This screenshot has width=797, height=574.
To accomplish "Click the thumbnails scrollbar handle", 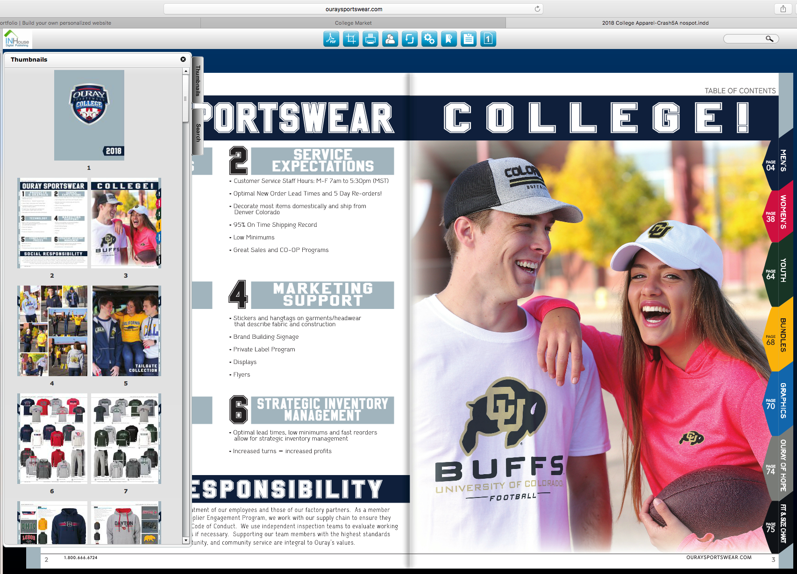I will click(186, 98).
